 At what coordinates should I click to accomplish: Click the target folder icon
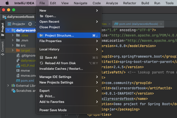pyautogui.click(x=18, y=50)
